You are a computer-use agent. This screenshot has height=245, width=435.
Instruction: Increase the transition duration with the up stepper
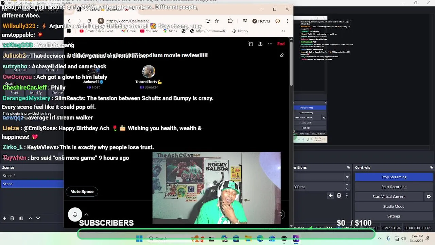(347, 185)
